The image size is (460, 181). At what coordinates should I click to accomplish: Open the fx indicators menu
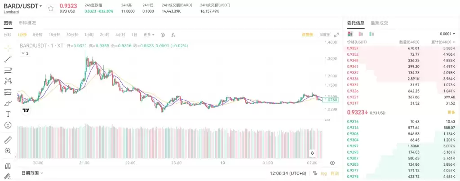[173, 35]
